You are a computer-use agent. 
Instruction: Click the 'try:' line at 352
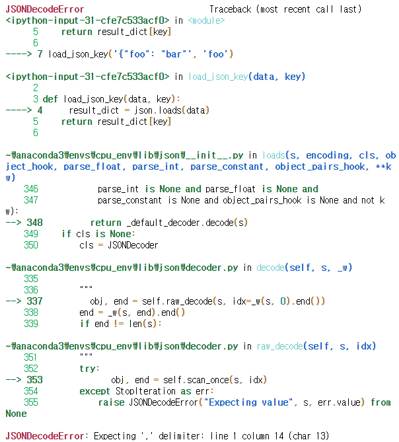click(89, 369)
